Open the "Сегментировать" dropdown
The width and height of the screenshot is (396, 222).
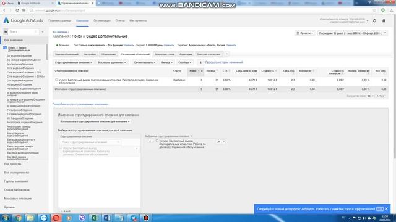pos(144,62)
